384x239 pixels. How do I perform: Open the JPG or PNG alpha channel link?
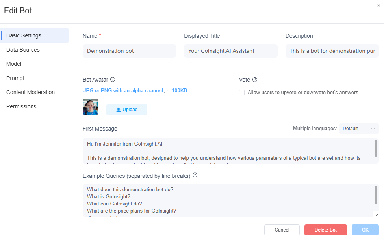(x=122, y=90)
